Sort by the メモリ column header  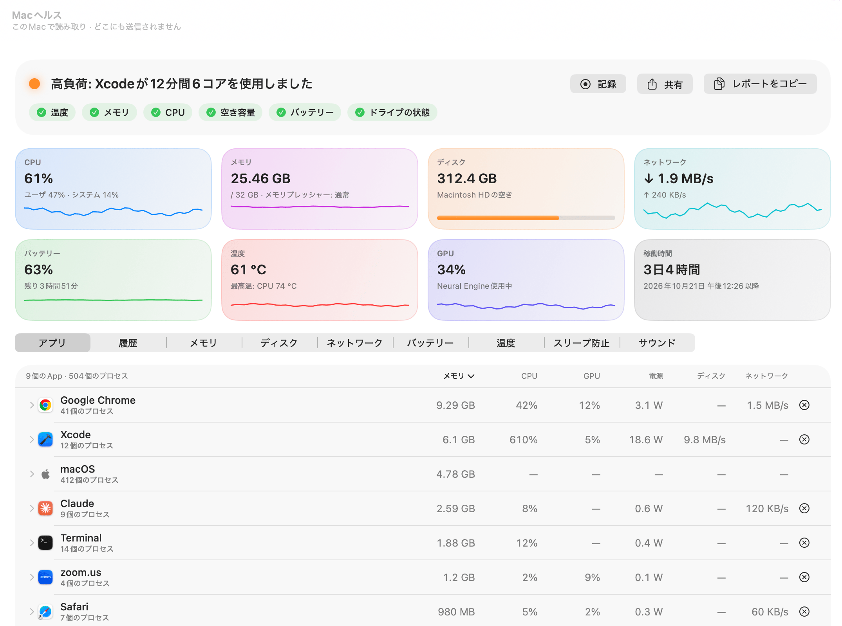(x=459, y=376)
